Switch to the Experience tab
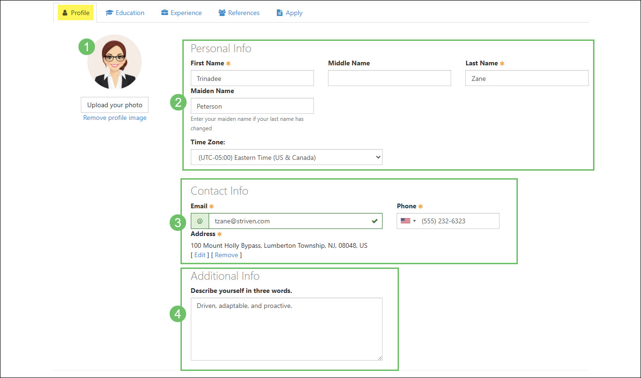The width and height of the screenshot is (641, 378). 181,13
